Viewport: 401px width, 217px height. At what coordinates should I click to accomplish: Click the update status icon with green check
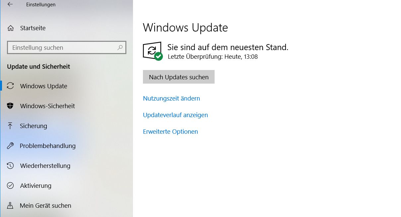pos(153,51)
